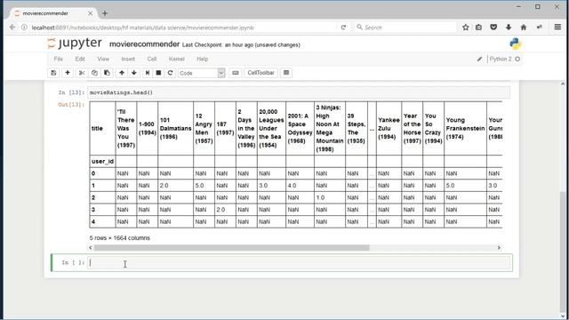This screenshot has height=320, width=569.
Task: Move selected cell up arrow
Action: [122, 73]
